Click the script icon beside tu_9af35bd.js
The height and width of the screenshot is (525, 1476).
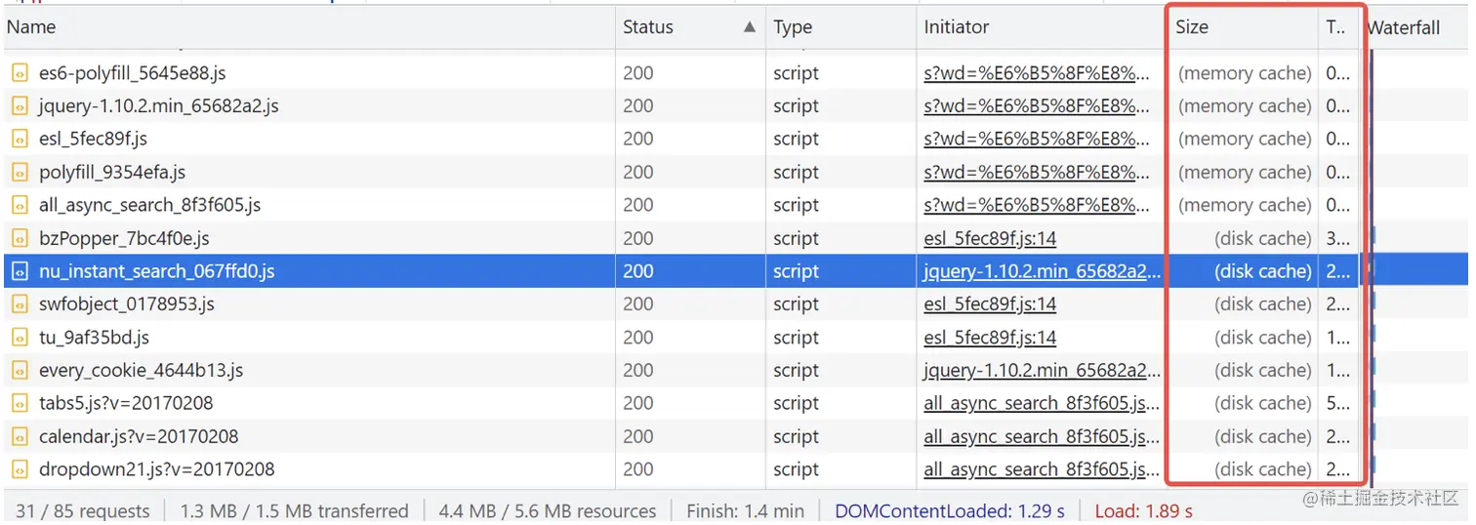click(20, 338)
